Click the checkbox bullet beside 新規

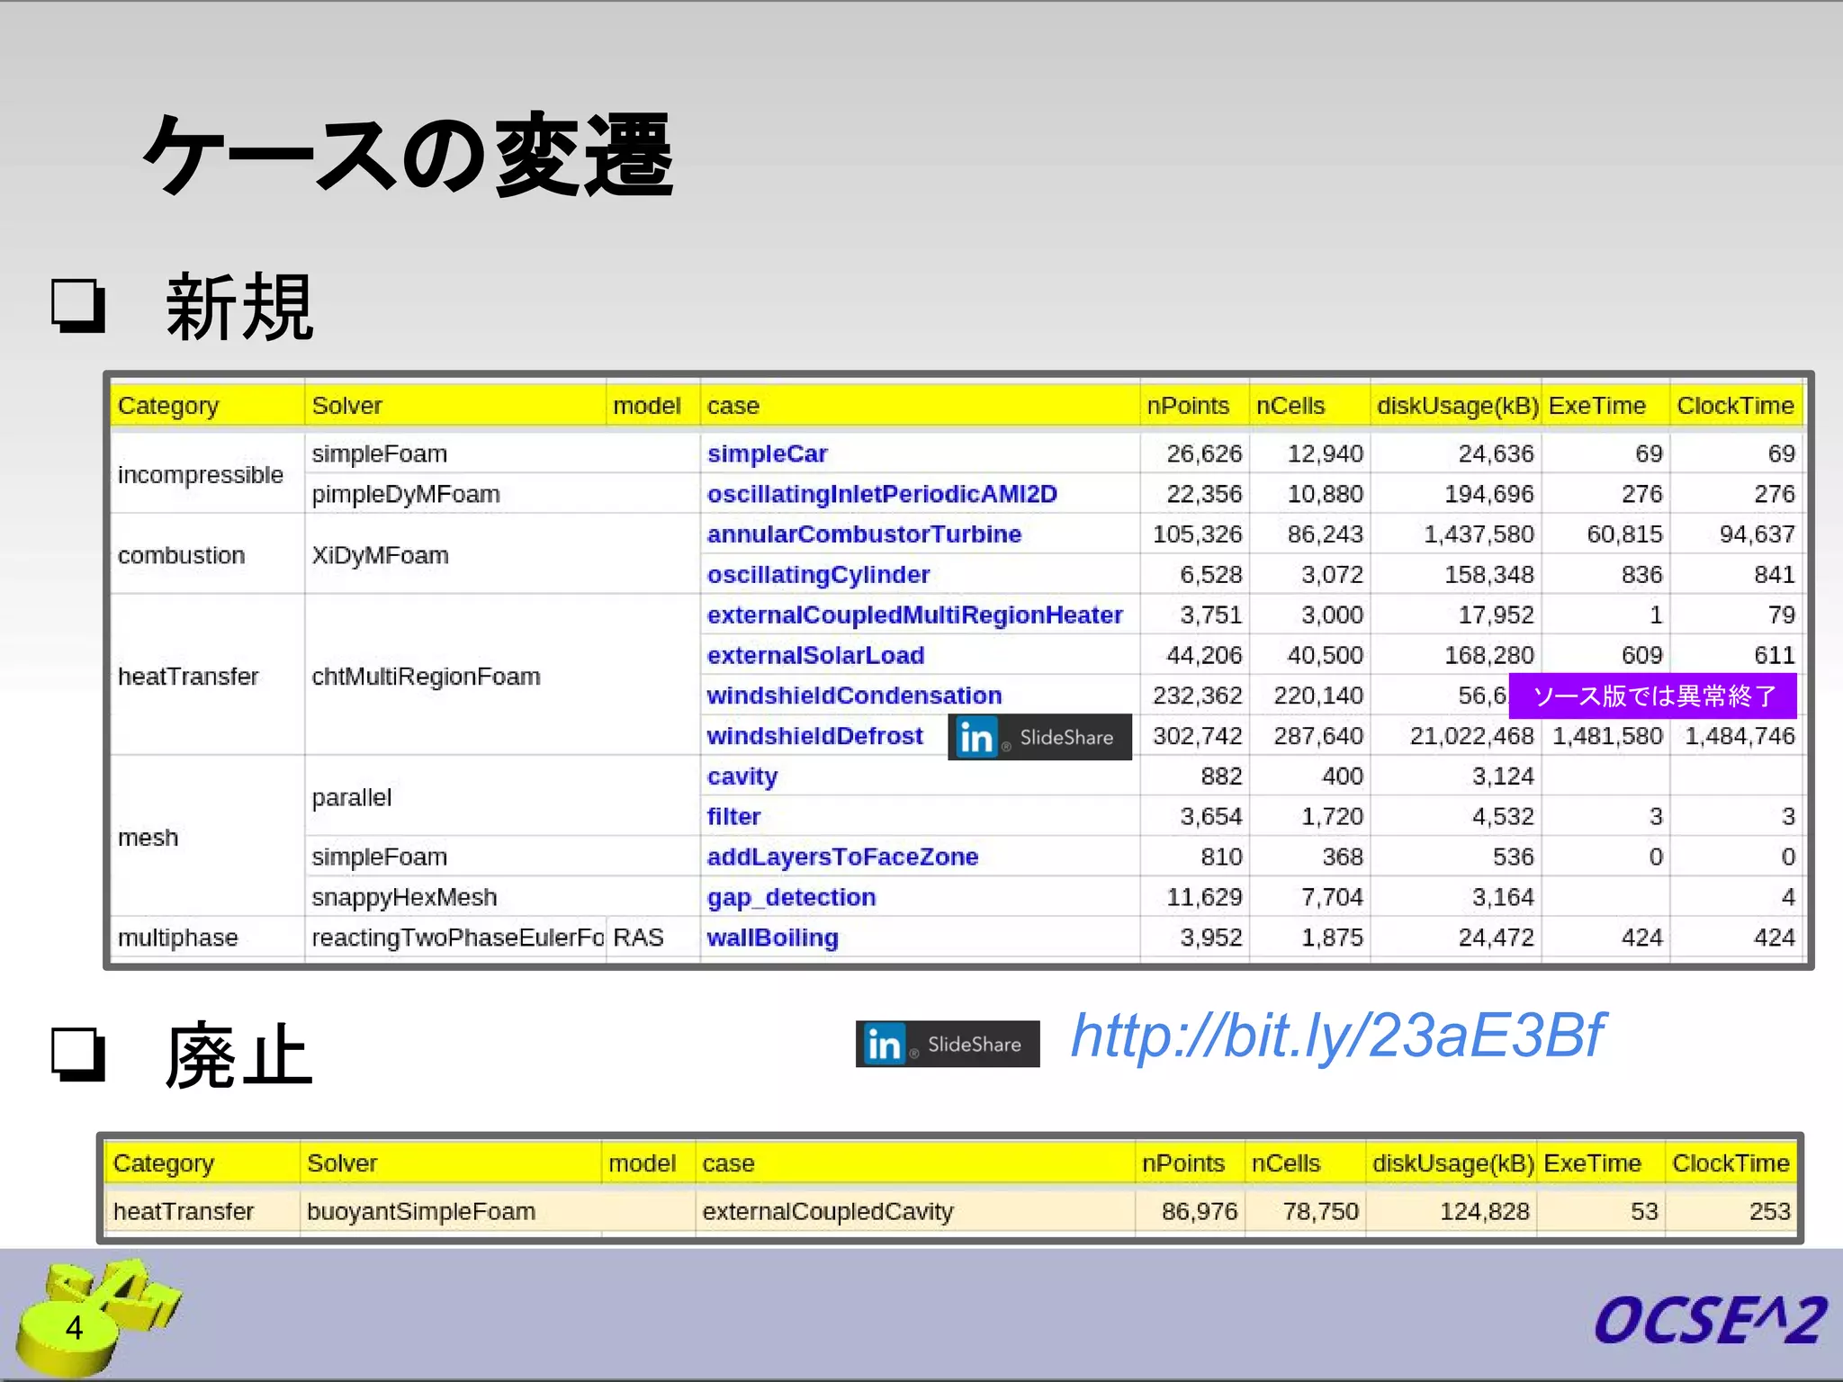tap(78, 306)
